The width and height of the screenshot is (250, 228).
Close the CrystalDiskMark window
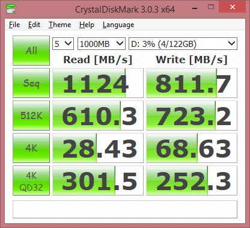pos(233,7)
